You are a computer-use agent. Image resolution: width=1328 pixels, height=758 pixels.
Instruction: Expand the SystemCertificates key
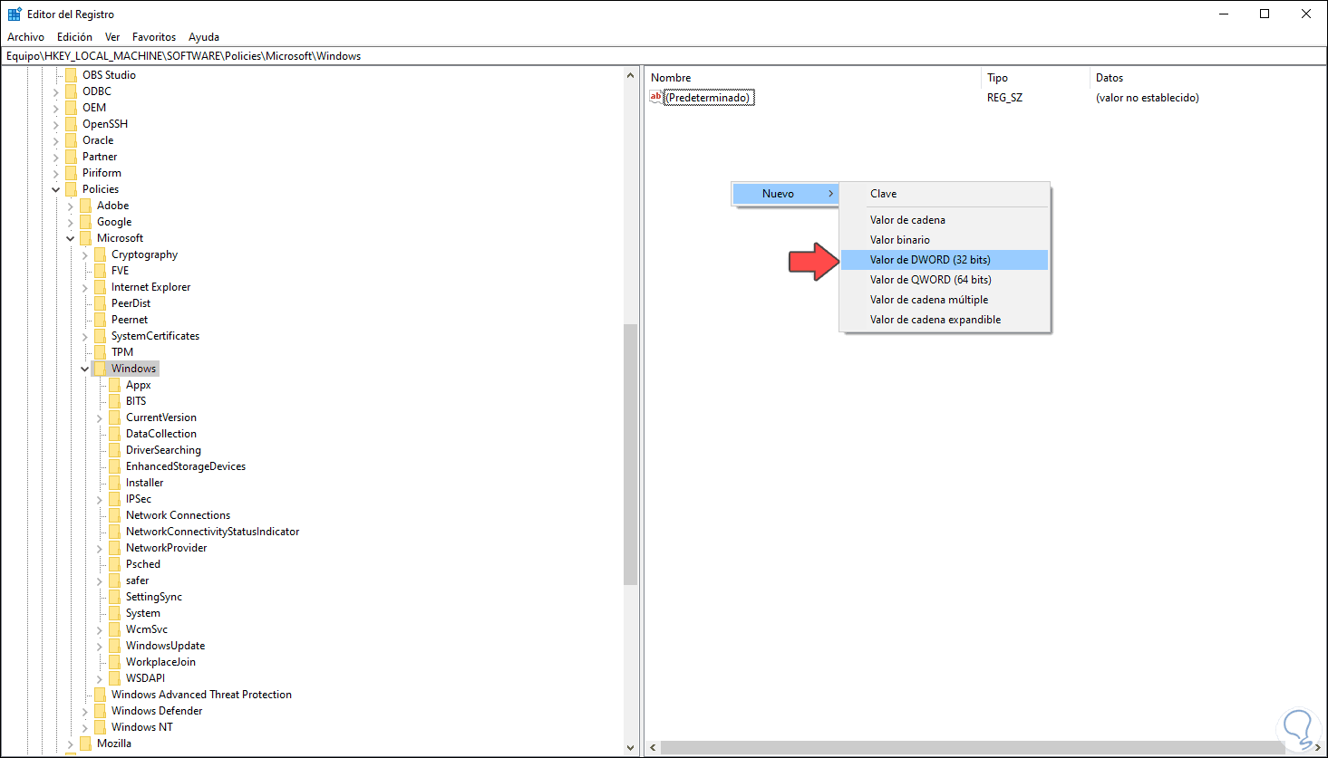(x=85, y=336)
